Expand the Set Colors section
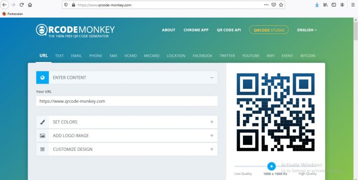Viewport: 358px width, 180px height. (211, 122)
